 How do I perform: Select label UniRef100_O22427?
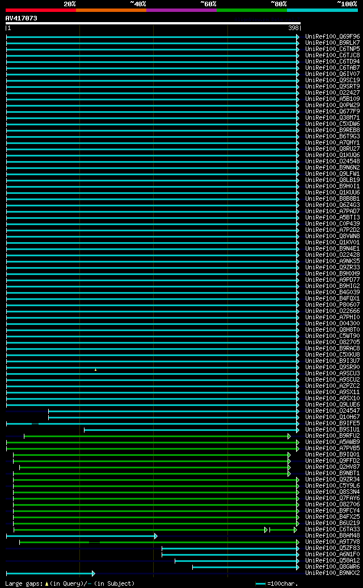[x=332, y=93]
